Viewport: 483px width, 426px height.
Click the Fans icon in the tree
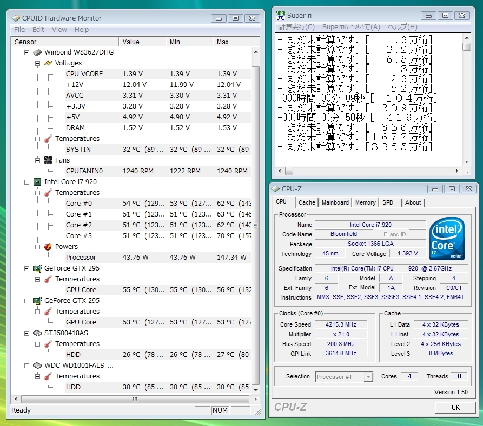(x=48, y=160)
